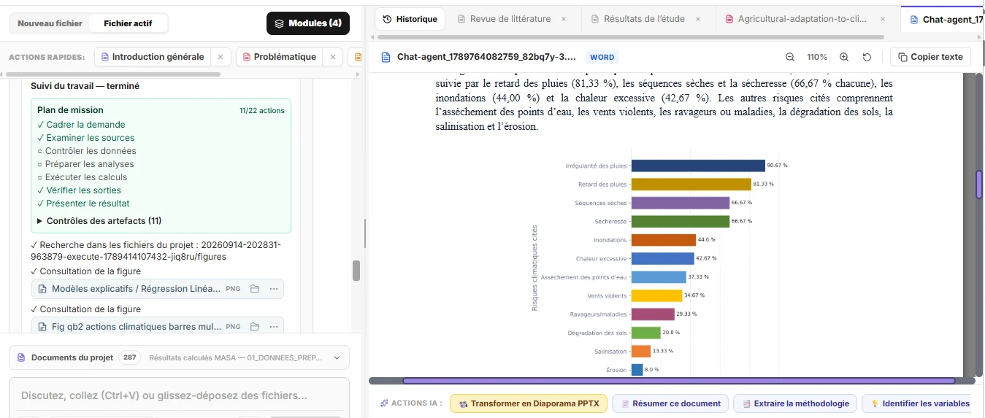This screenshot has height=418, width=985.
Task: Click Transformer en Diaporama PPTX
Action: pyautogui.click(x=529, y=403)
